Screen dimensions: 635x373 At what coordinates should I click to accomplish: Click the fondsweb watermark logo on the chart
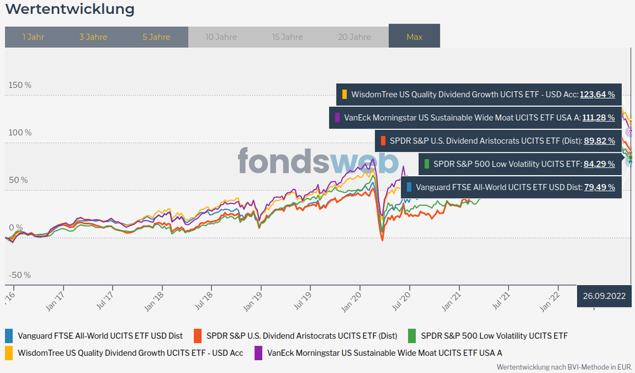(x=318, y=161)
